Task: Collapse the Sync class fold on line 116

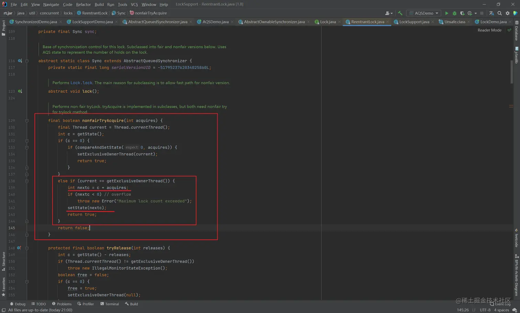Action: pos(27,61)
